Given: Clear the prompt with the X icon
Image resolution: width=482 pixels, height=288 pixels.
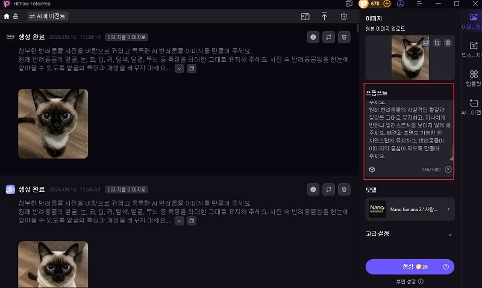Looking at the screenshot, I should pyautogui.click(x=448, y=170).
